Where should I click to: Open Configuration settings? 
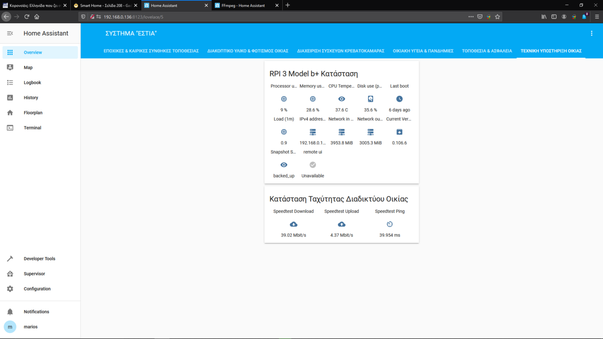coord(40,289)
